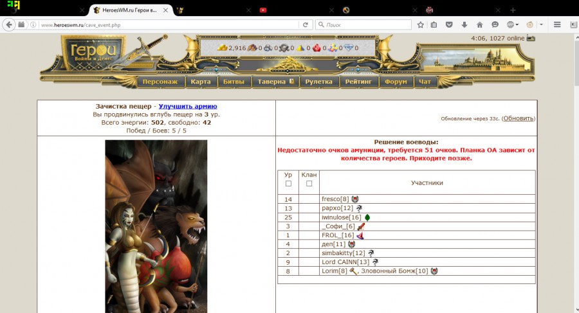The image size is (579, 313).
Task: Open player papxo[12] profile
Action: click(x=338, y=208)
